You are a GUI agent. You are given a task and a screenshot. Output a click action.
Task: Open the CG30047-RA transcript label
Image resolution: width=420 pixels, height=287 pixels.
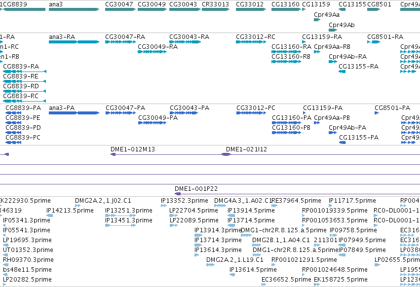[x=125, y=37]
